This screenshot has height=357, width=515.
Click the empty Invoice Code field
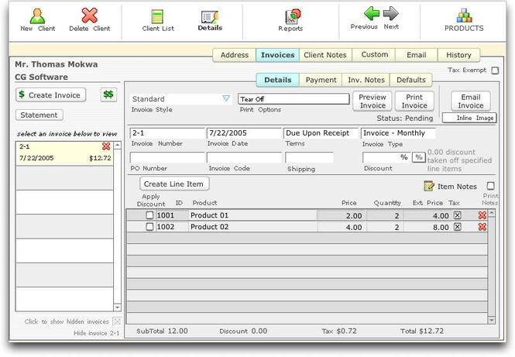pos(244,157)
